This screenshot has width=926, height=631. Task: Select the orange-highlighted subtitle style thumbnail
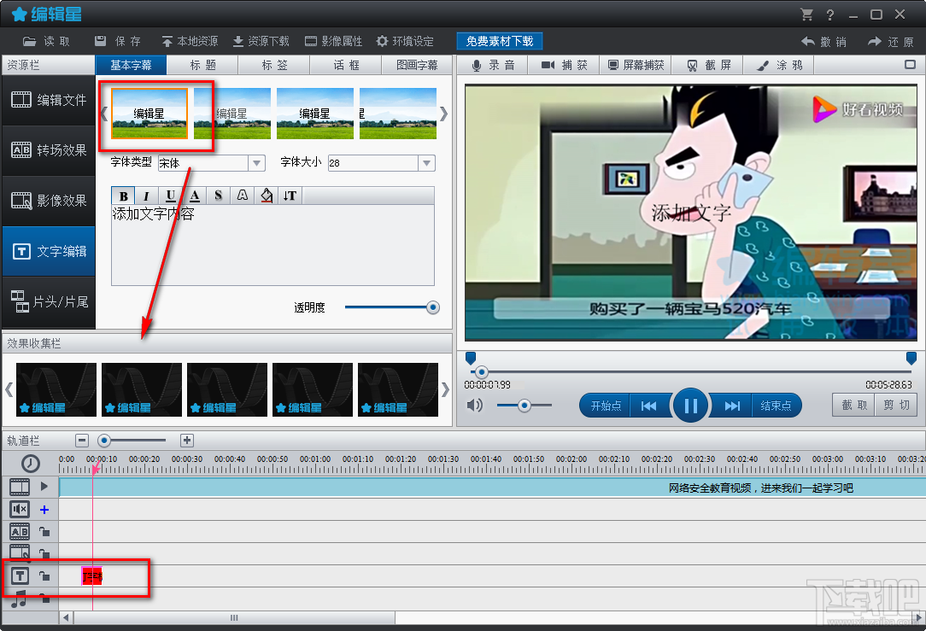point(149,114)
